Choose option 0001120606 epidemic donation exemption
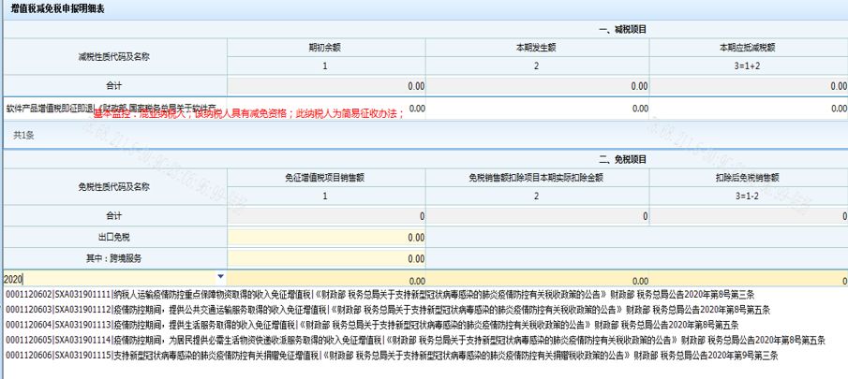Viewport: 848px width, 379px height. tap(281, 356)
